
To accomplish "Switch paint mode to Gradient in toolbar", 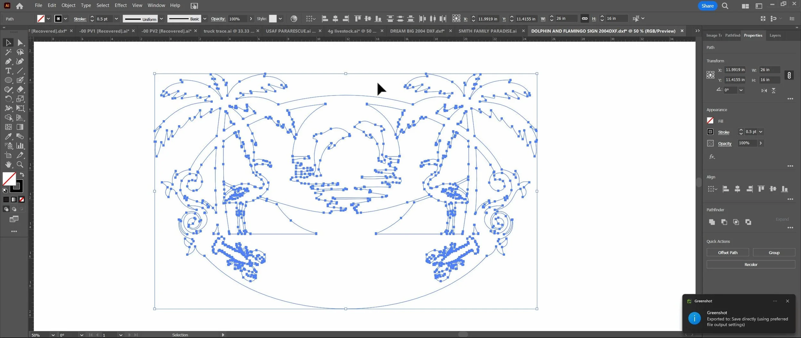I will [14, 200].
